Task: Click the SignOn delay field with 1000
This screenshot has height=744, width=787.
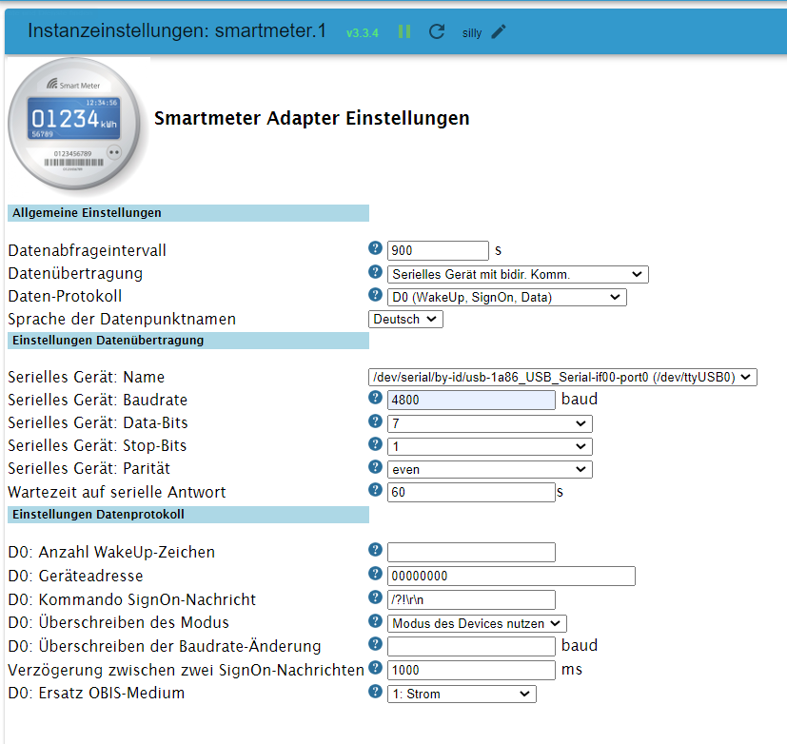Action: [x=471, y=670]
